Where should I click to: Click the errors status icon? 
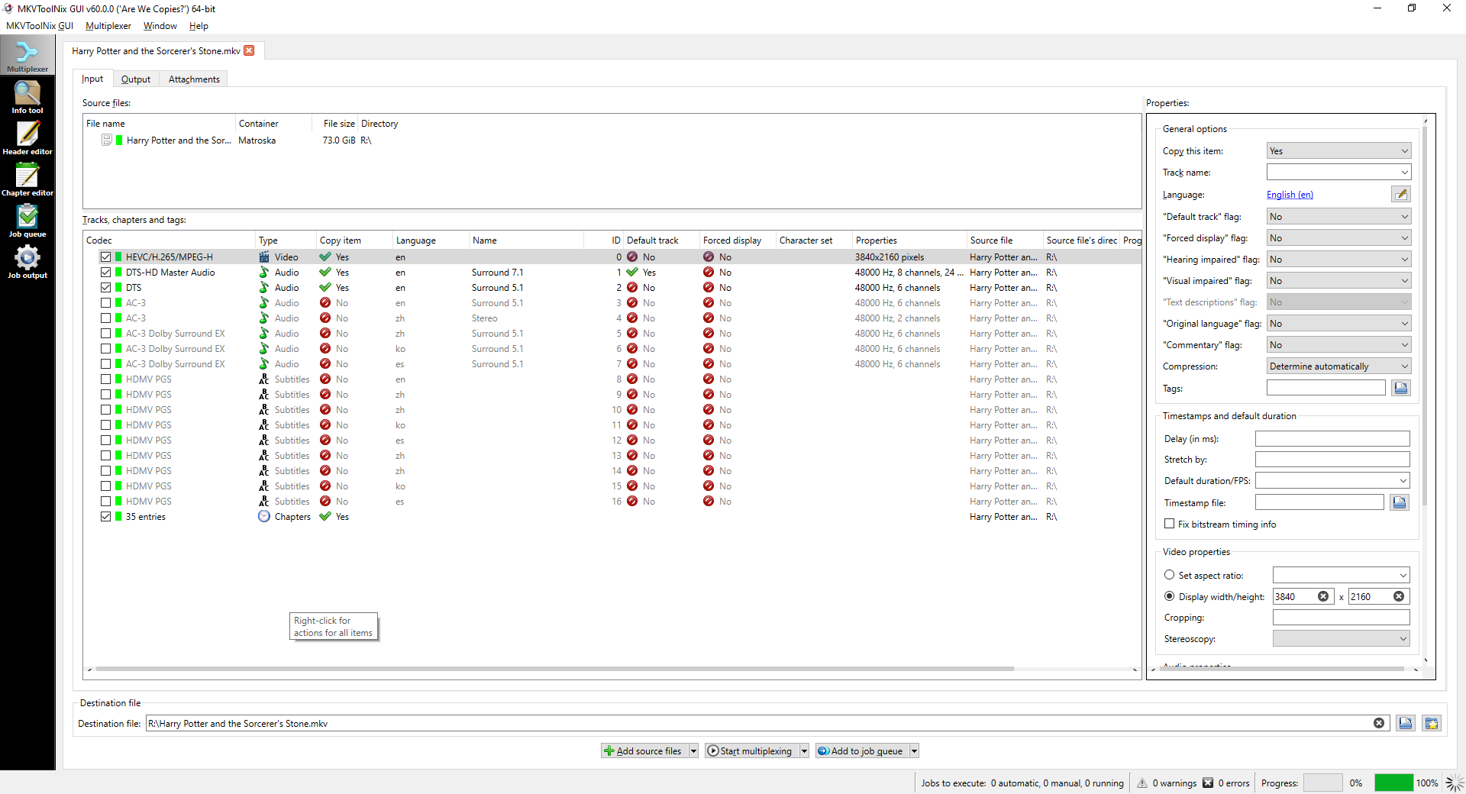[x=1208, y=783]
